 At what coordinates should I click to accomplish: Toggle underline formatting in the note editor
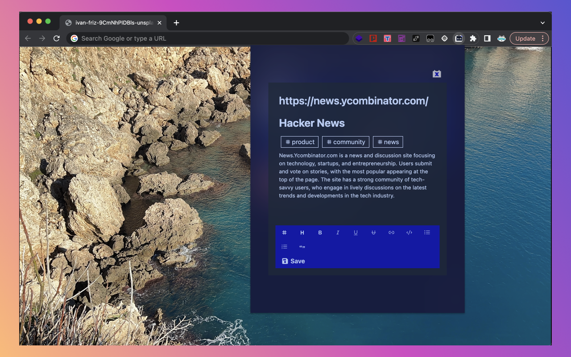pyautogui.click(x=356, y=232)
